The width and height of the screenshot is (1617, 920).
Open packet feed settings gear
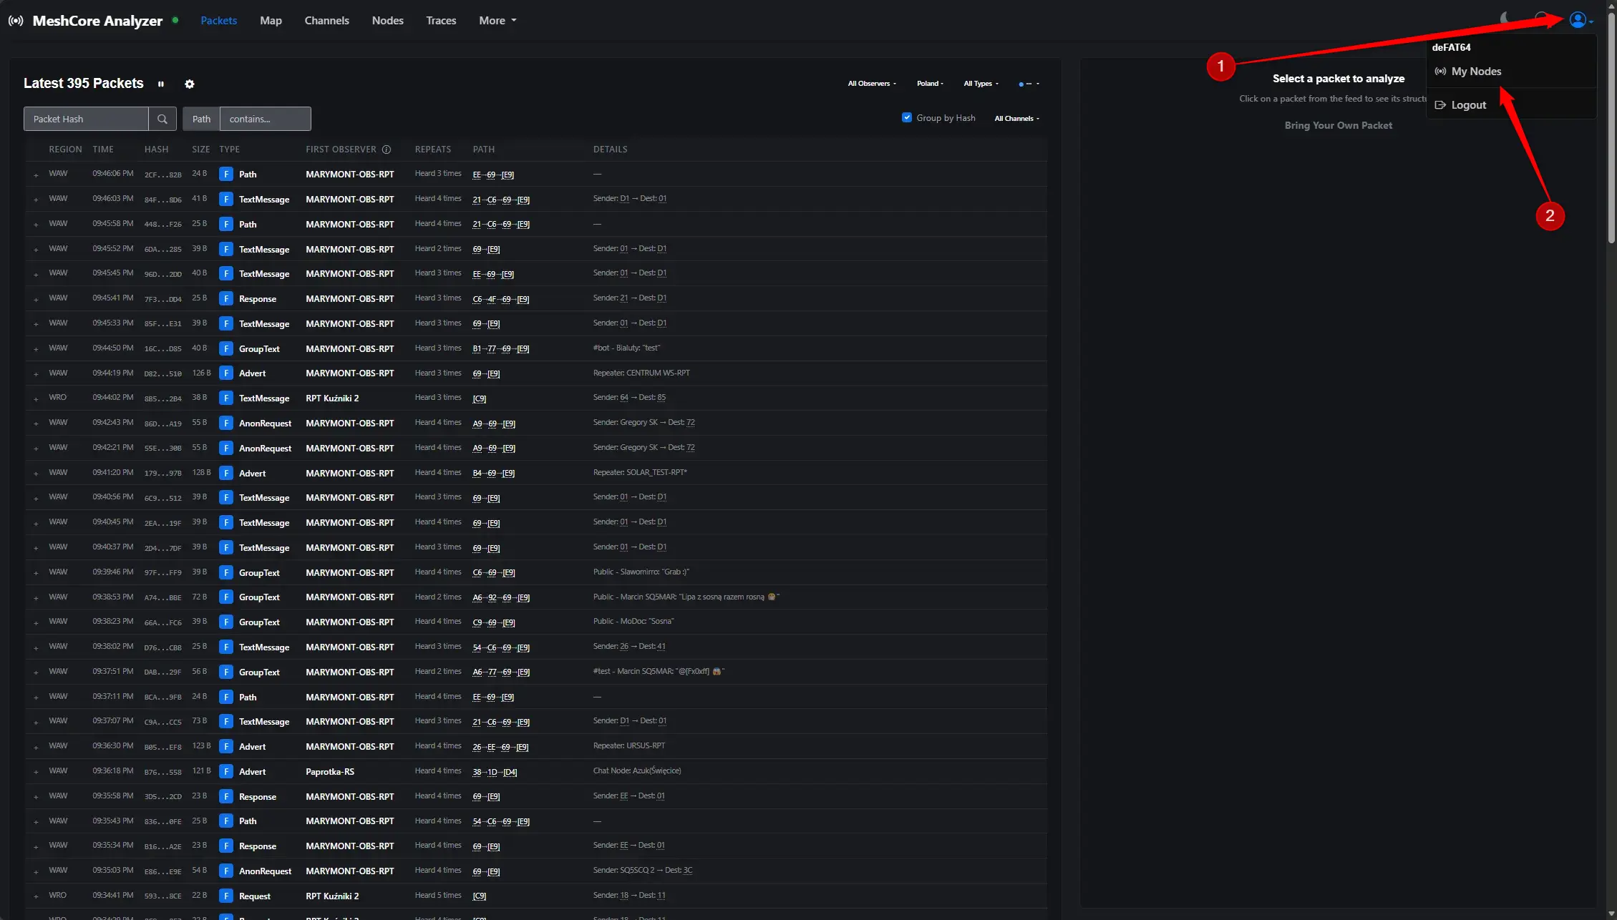[x=190, y=84]
